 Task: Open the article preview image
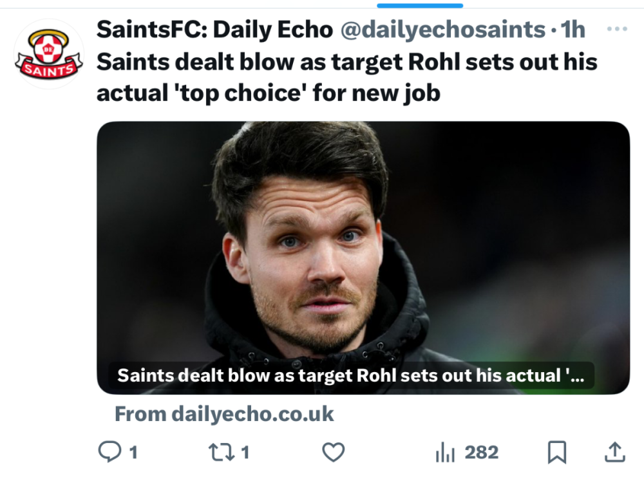click(x=363, y=245)
